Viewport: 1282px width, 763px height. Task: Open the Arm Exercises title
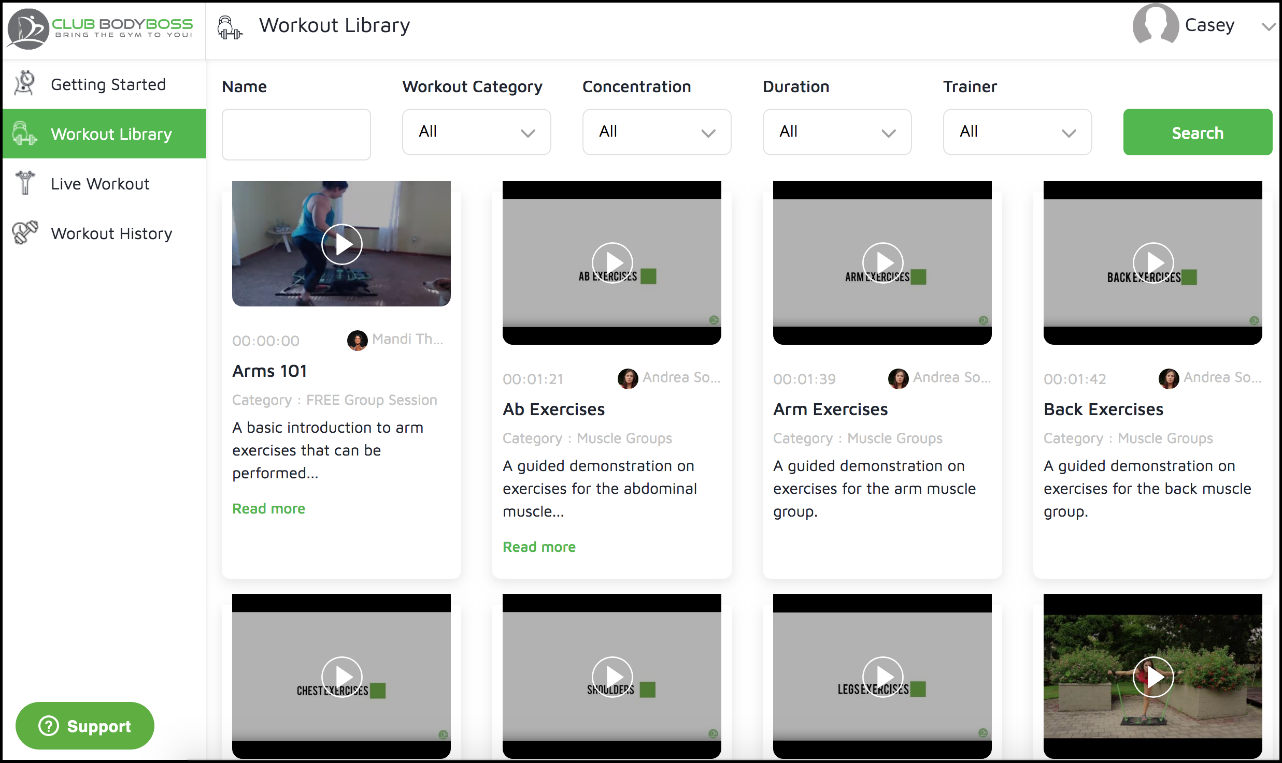[830, 409]
